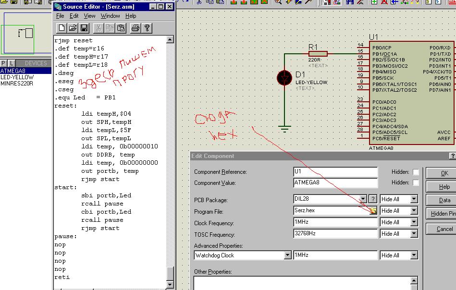Click the PCB Package question mark button
Screen dimensions: 456x290
coord(373,199)
